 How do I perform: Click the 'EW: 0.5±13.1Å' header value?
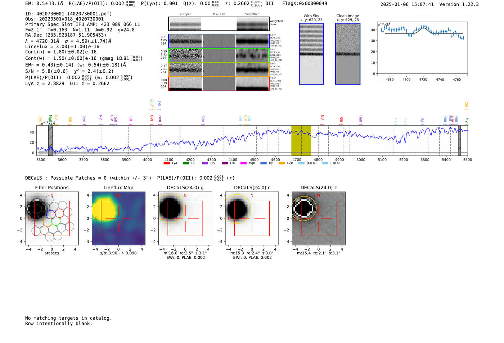tap(44, 4)
